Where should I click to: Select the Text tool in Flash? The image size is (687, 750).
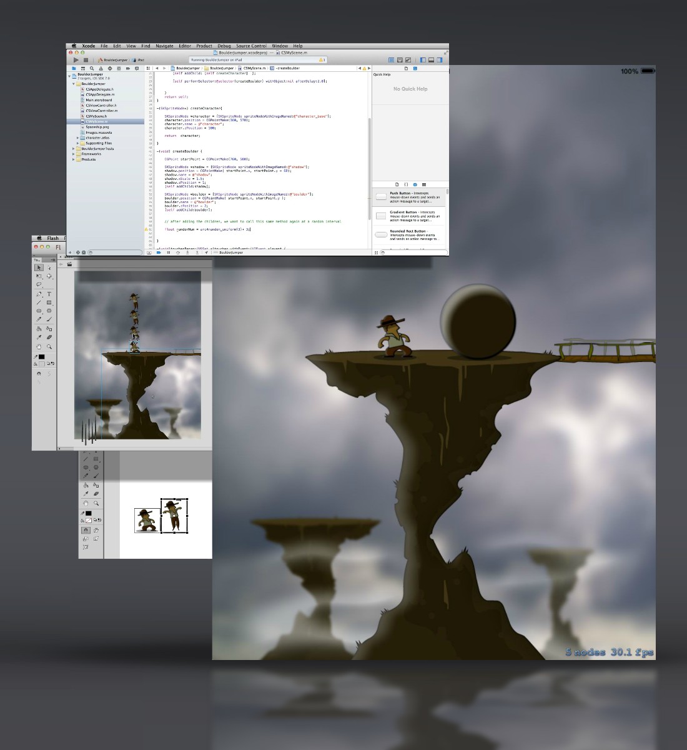[49, 294]
